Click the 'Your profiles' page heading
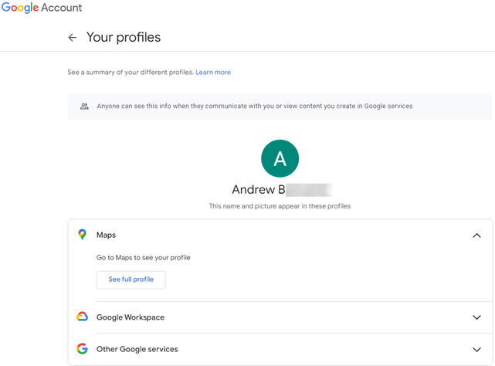 (124, 37)
